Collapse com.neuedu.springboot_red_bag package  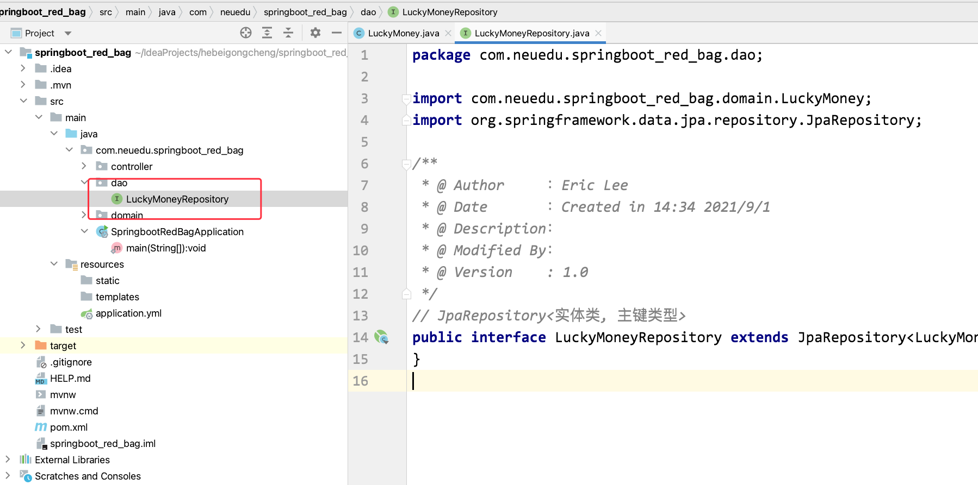[x=69, y=150]
